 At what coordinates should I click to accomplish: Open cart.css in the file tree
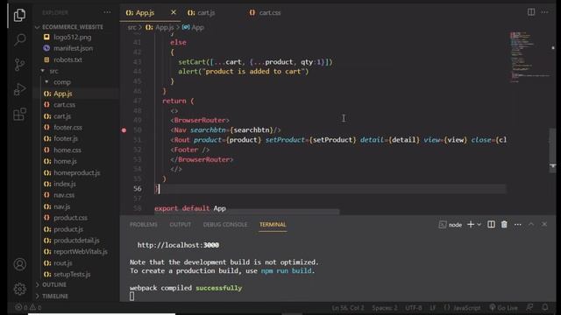pos(64,105)
